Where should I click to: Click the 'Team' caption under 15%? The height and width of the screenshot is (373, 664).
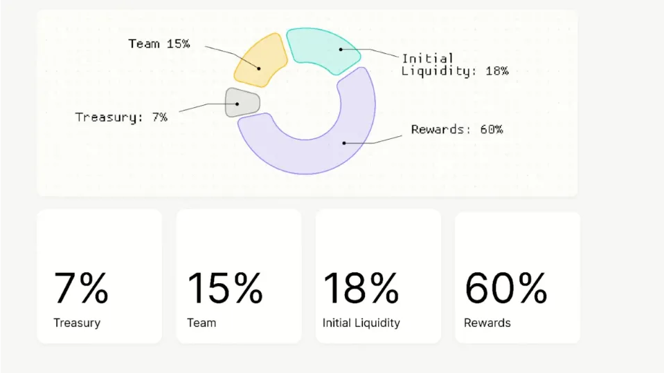(201, 323)
